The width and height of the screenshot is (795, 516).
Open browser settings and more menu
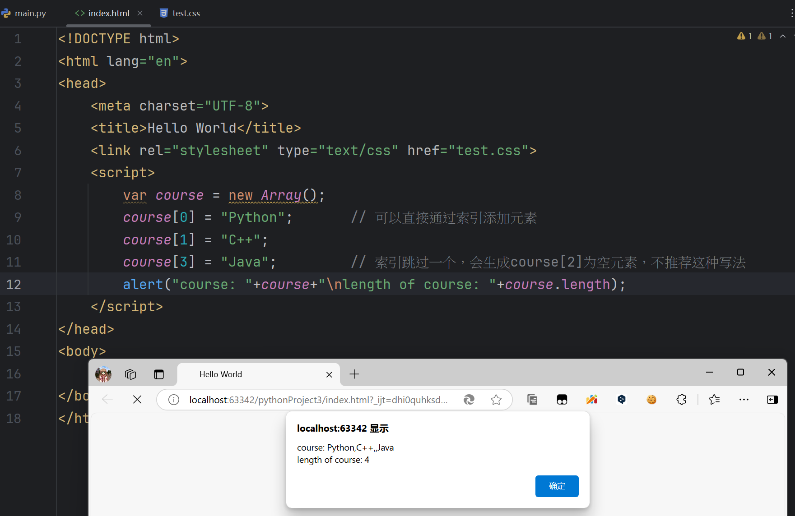744,400
